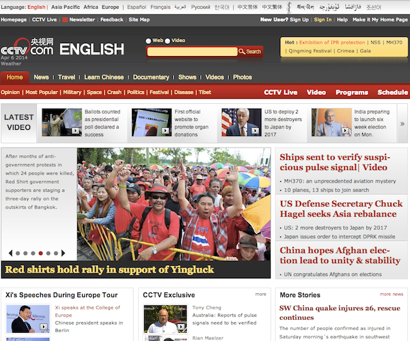
Task: Click the Search button with magnifier
Action: (250, 51)
